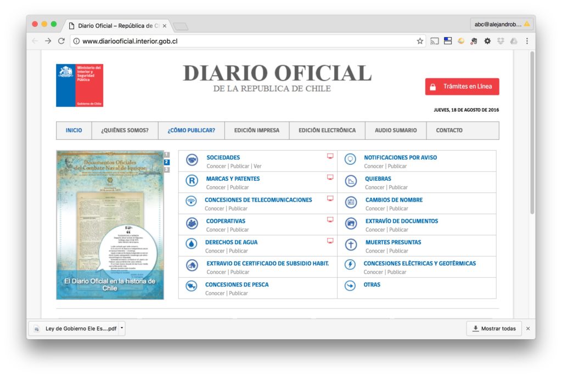562x377 pixels.
Task: Close the Diario Oficial tab
Action: pyautogui.click(x=165, y=26)
